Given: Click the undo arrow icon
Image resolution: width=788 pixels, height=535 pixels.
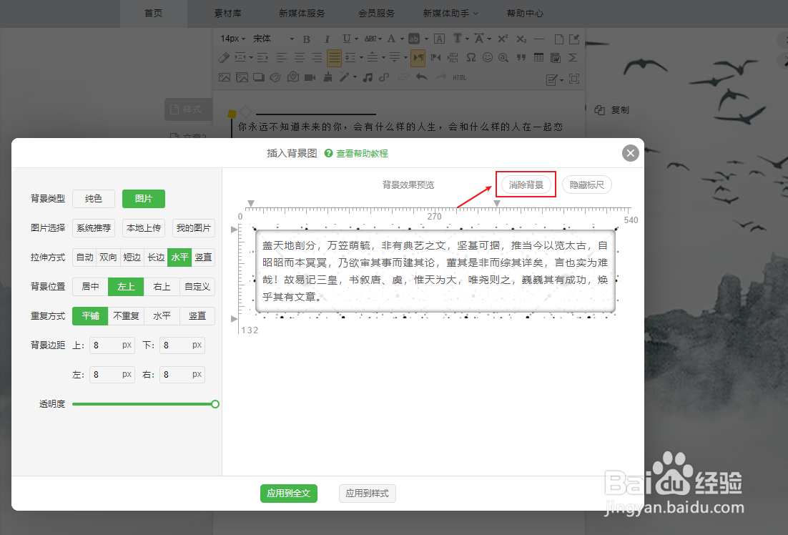Looking at the screenshot, I should (422, 77).
